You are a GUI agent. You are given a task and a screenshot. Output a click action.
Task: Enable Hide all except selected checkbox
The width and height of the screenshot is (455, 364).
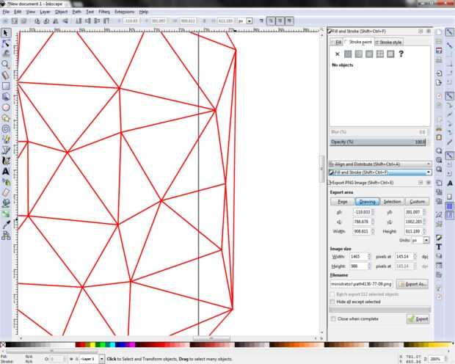(332, 302)
